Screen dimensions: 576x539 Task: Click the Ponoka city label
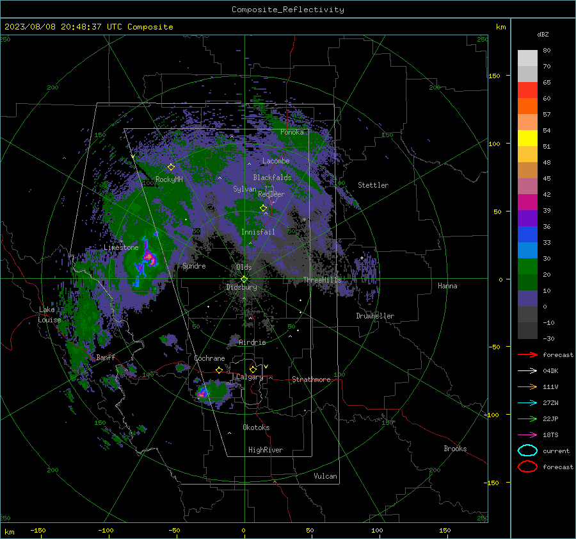(292, 132)
